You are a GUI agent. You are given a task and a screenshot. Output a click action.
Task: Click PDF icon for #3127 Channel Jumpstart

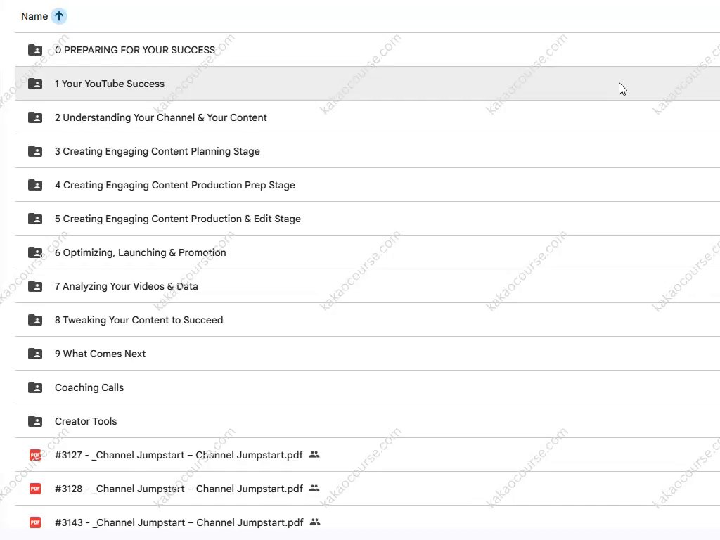(35, 455)
